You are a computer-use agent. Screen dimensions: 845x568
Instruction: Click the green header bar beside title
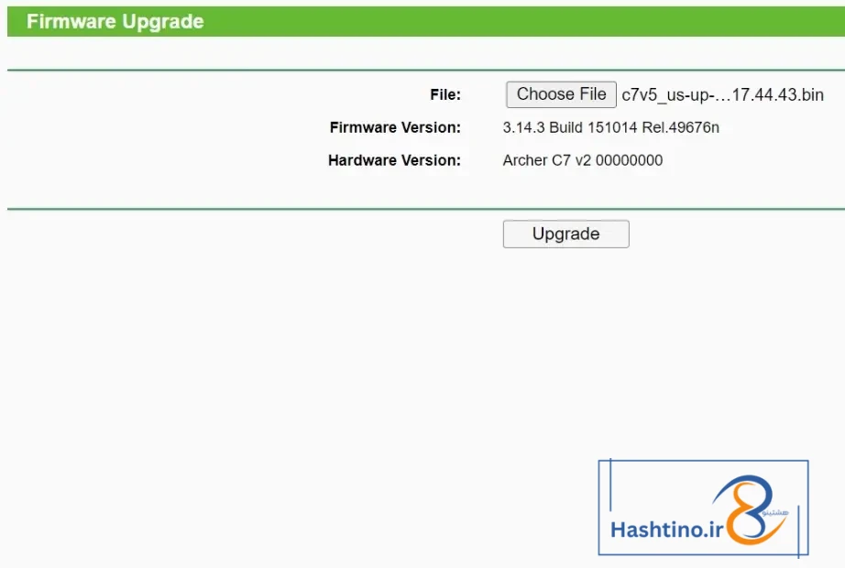(x=522, y=22)
